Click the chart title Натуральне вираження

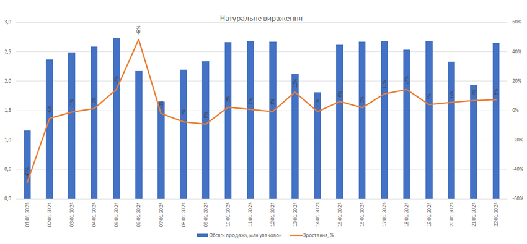coord(262,18)
